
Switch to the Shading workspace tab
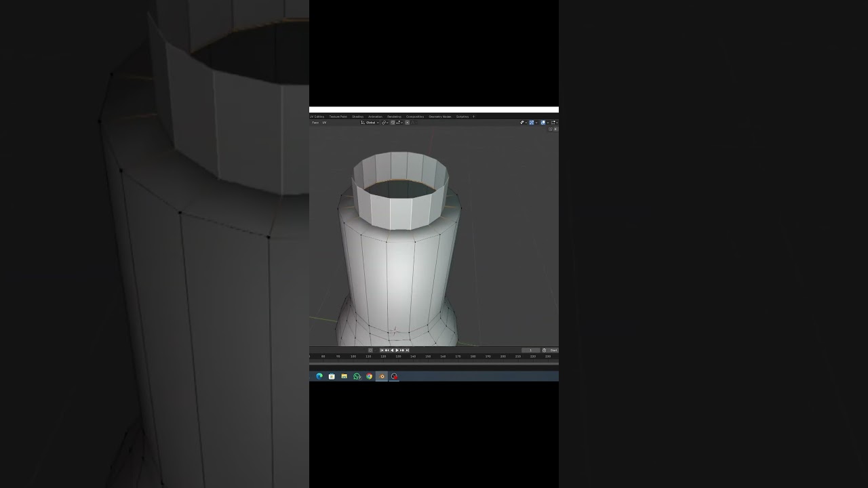pyautogui.click(x=357, y=117)
